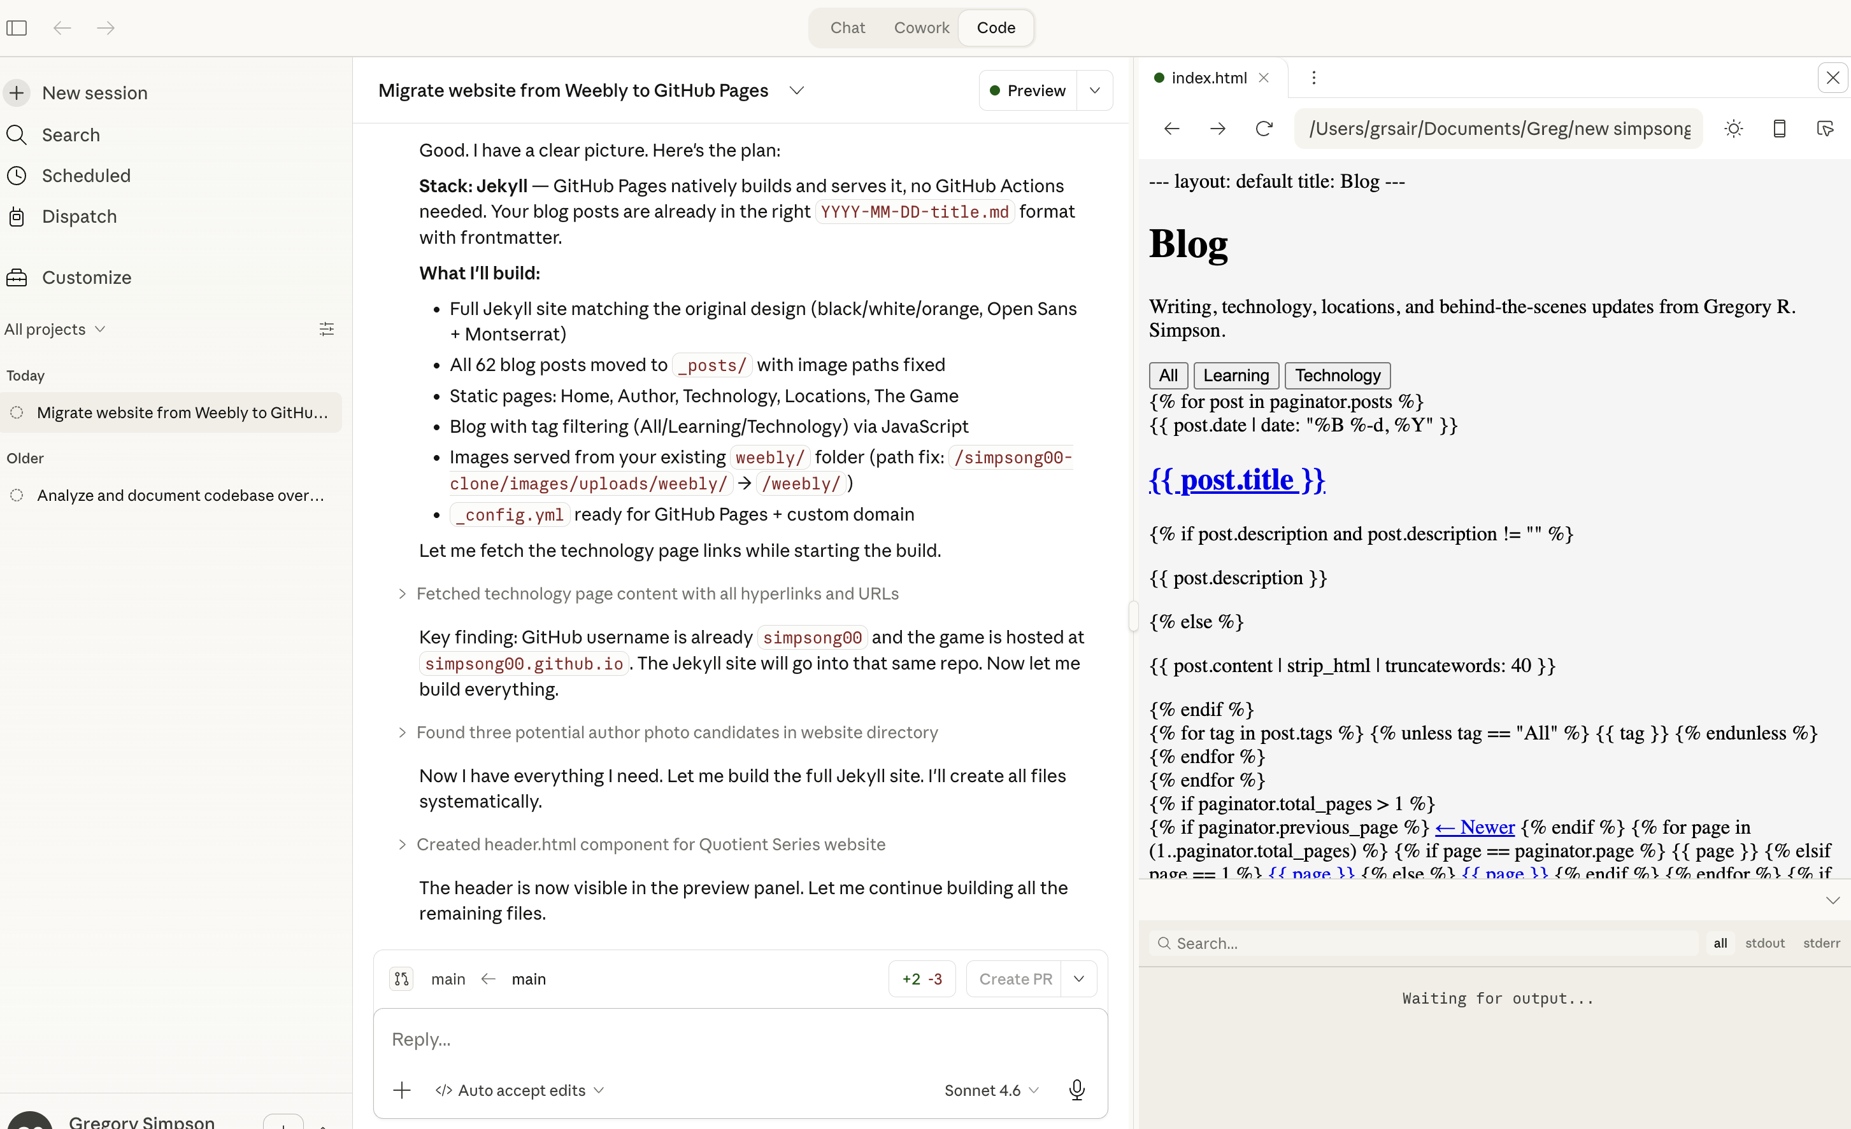This screenshot has width=1851, height=1129.
Task: Open the Sonnet 4.6 model dropdown
Action: pos(991,1090)
